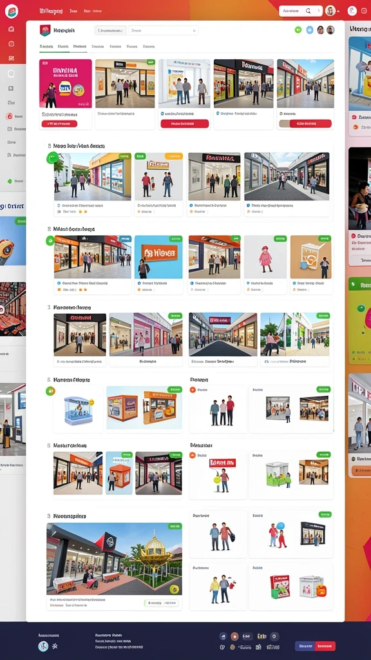
Task: Open the last tab in the panel tab row
Action: point(149,46)
